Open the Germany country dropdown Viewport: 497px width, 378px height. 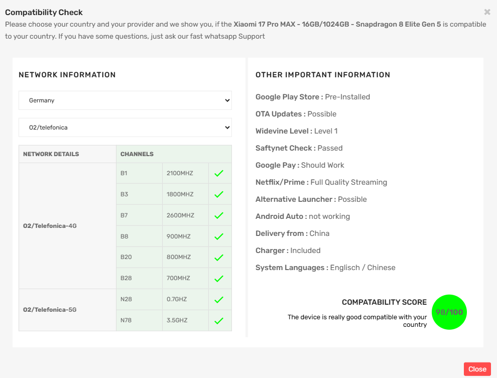click(125, 100)
